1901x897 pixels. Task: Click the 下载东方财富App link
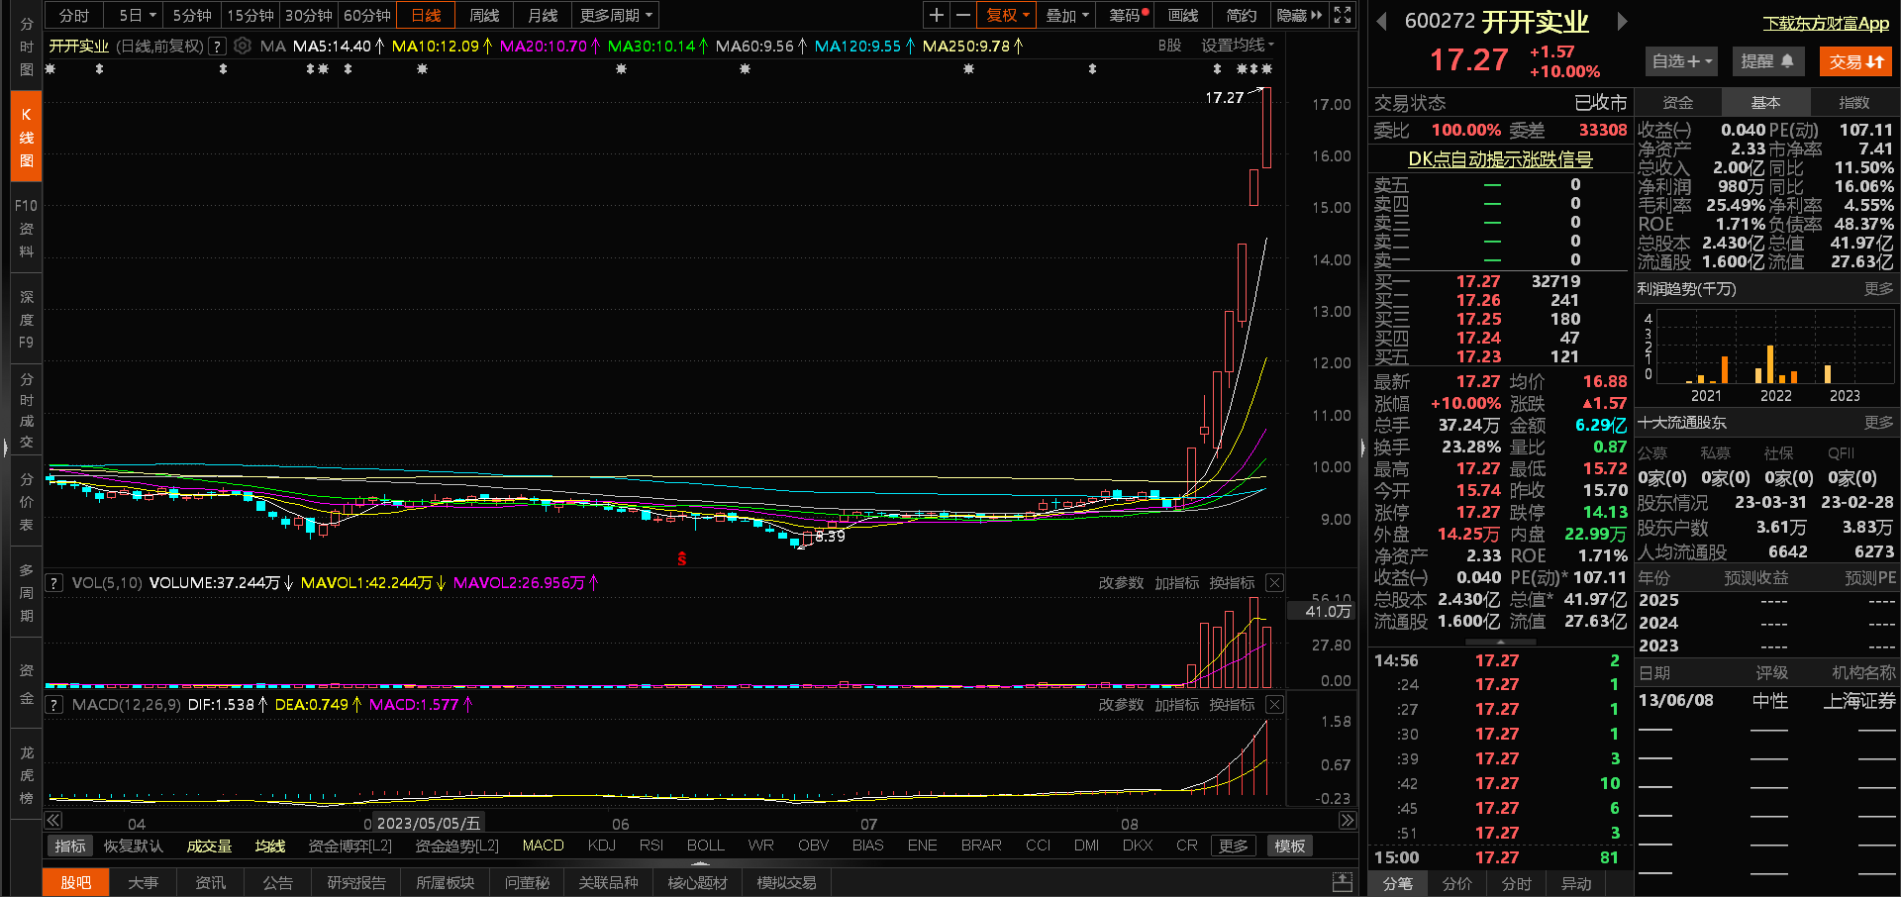click(1826, 23)
